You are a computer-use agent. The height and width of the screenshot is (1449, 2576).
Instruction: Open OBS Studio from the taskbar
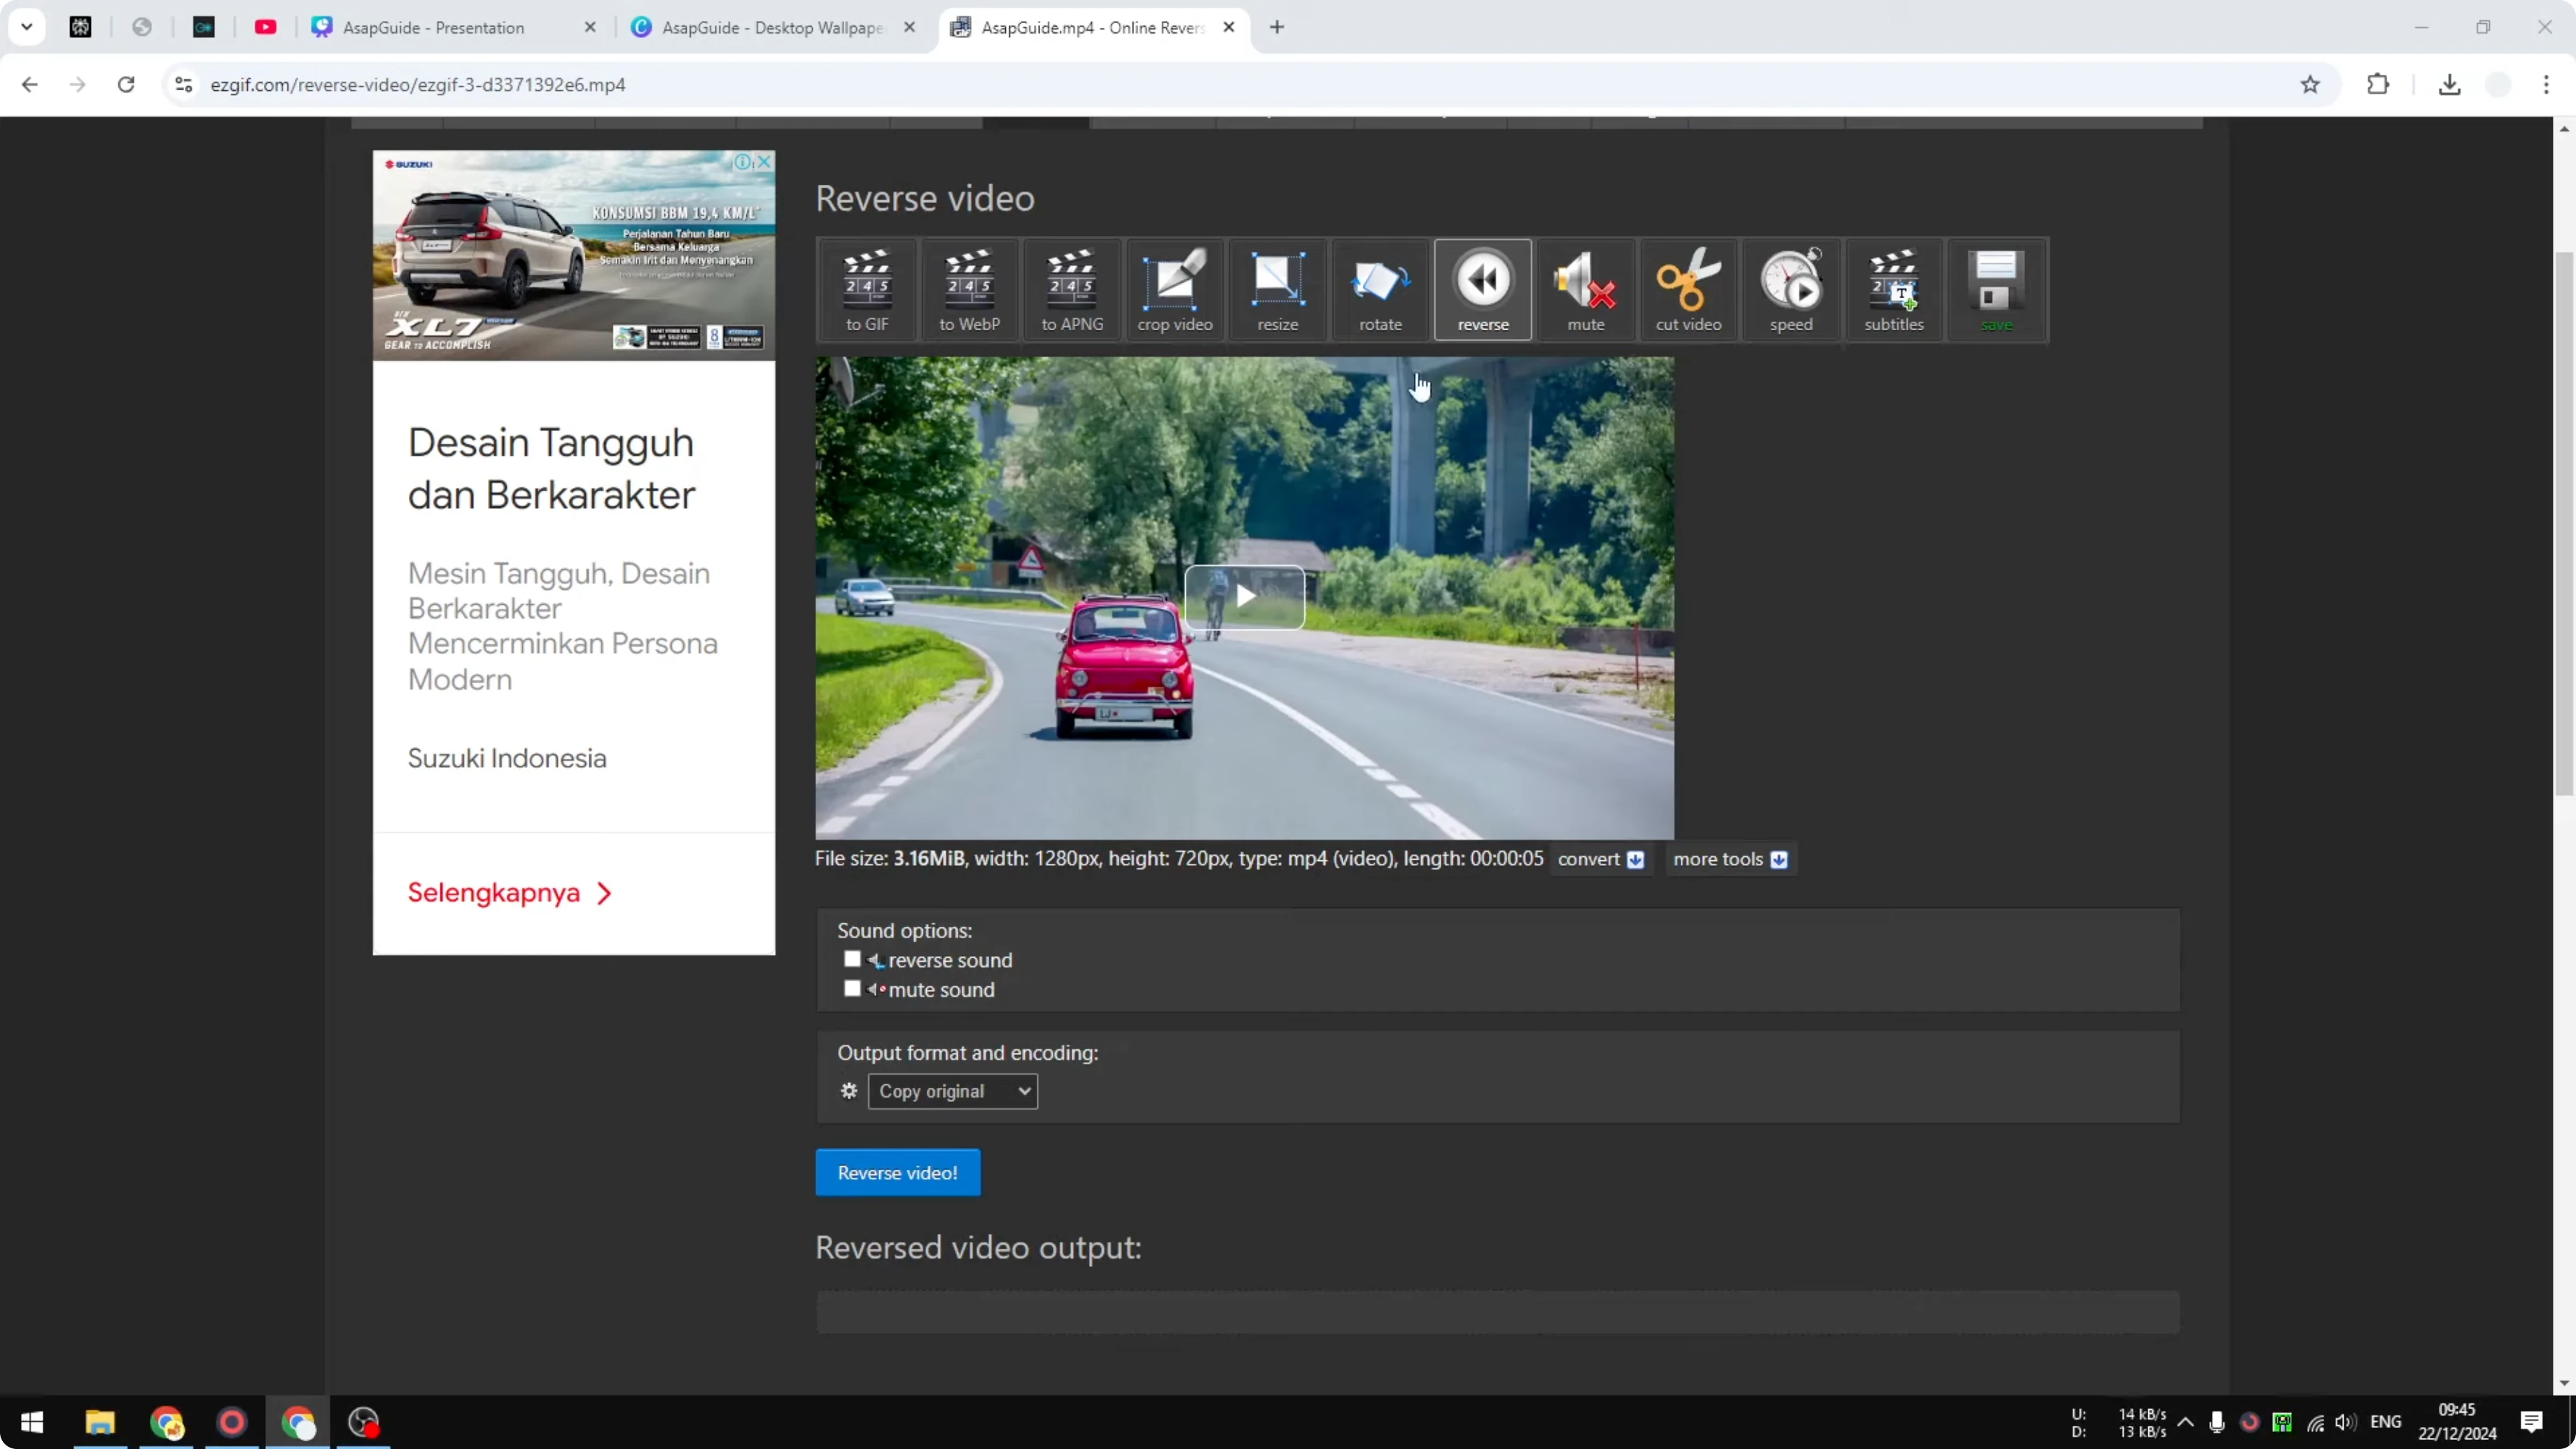pos(363,1422)
